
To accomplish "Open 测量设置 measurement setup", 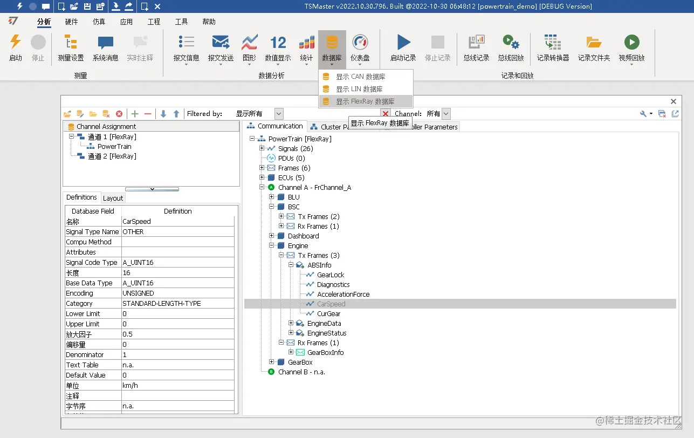I will click(71, 48).
